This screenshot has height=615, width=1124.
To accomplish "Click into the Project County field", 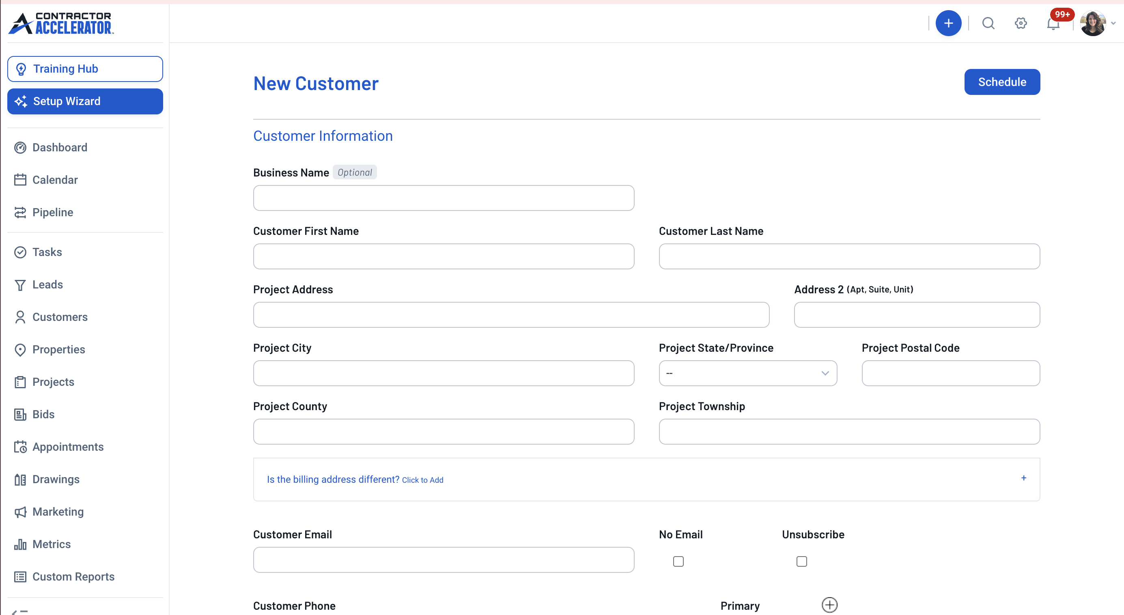I will coord(444,432).
